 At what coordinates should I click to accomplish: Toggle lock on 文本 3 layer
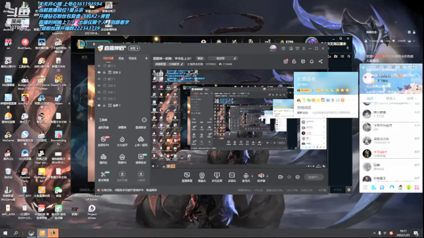click(x=104, y=72)
